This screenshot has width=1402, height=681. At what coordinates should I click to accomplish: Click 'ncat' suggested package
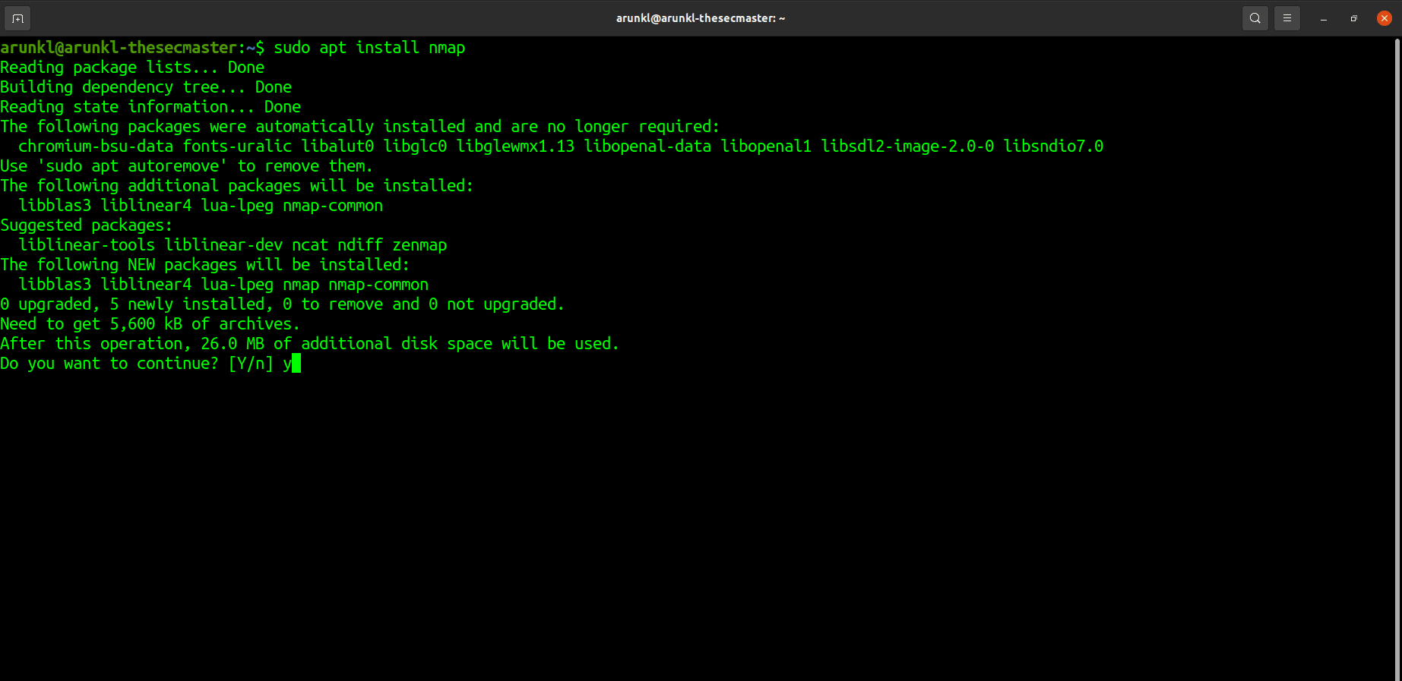click(310, 245)
